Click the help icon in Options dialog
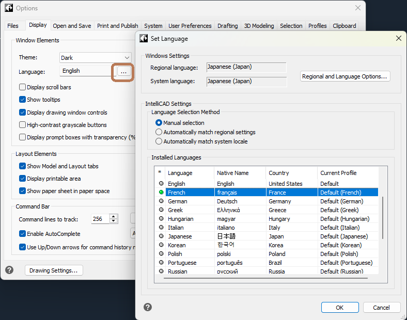 coord(9,270)
